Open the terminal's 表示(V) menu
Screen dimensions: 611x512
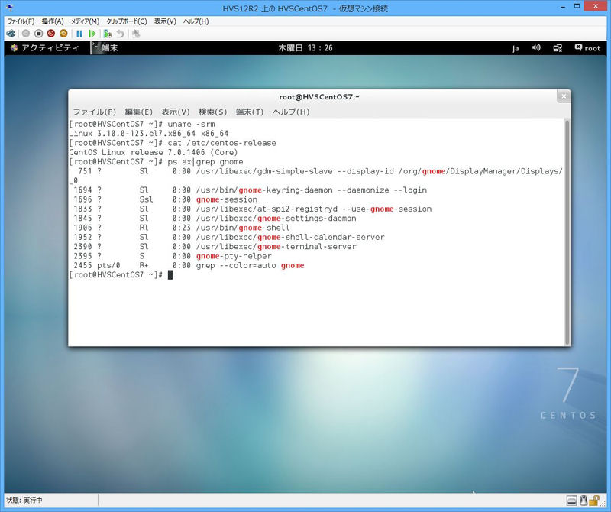176,112
